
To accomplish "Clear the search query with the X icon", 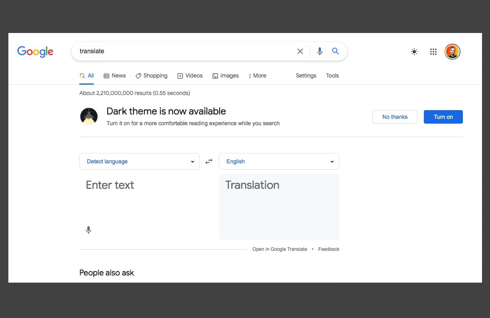I will [300, 51].
